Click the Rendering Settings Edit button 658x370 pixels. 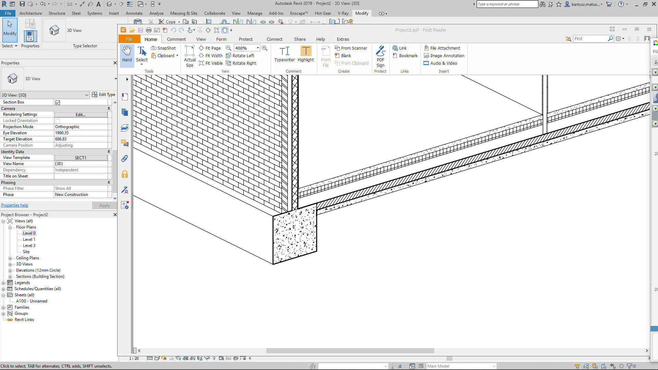(81, 115)
